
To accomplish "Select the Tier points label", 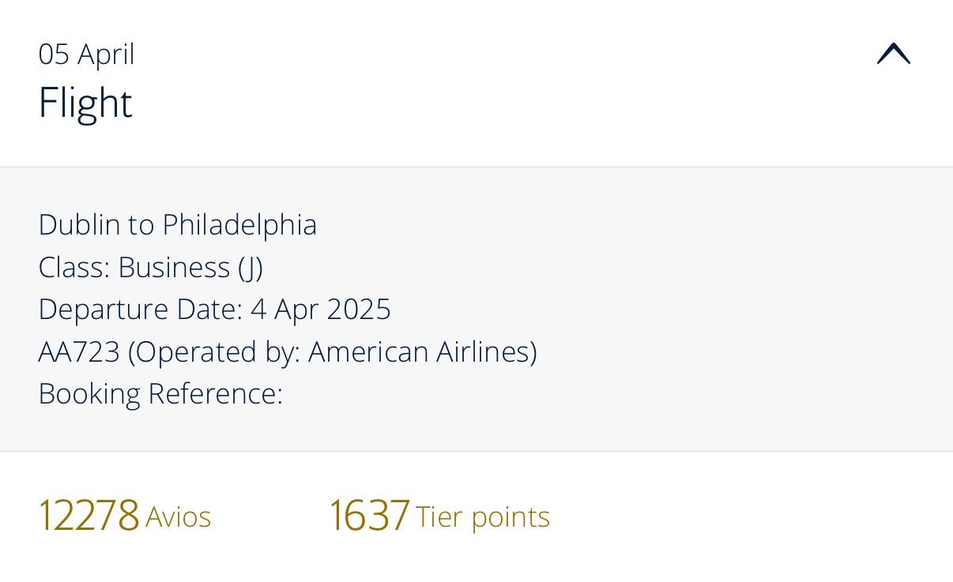I will coord(483,517).
